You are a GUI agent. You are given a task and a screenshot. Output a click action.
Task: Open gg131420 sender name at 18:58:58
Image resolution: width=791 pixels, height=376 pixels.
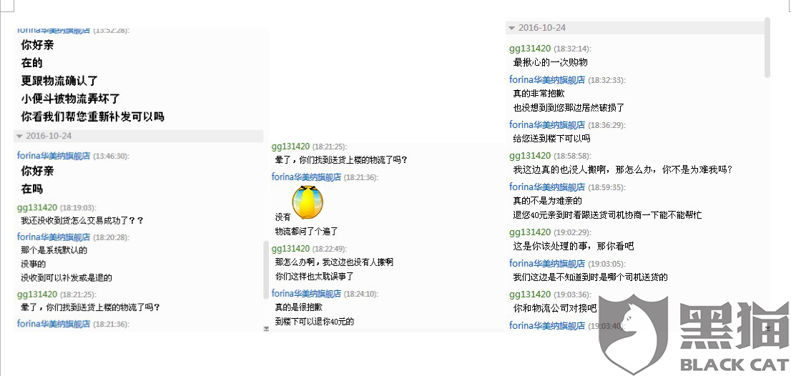(x=530, y=156)
